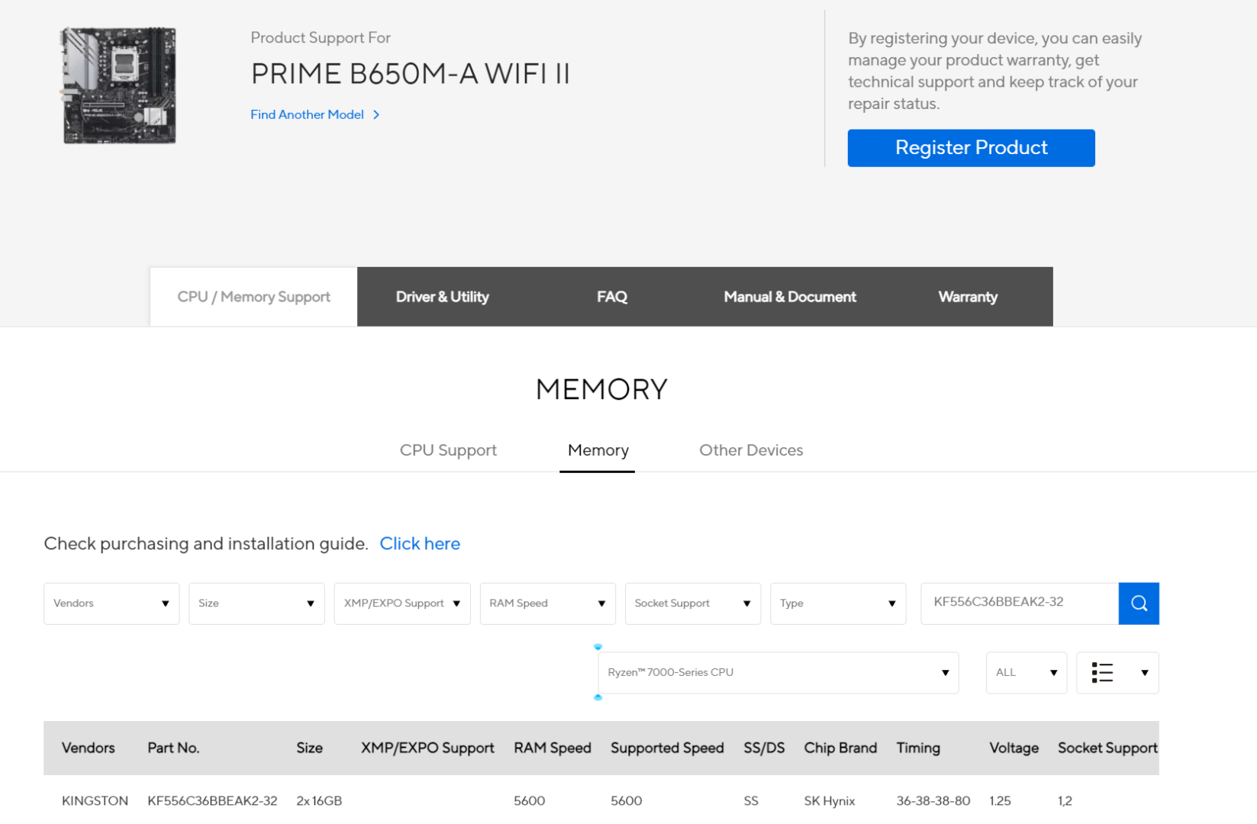Click the 36-38-38-80 timing cell
The image size is (1257, 824).
933,800
